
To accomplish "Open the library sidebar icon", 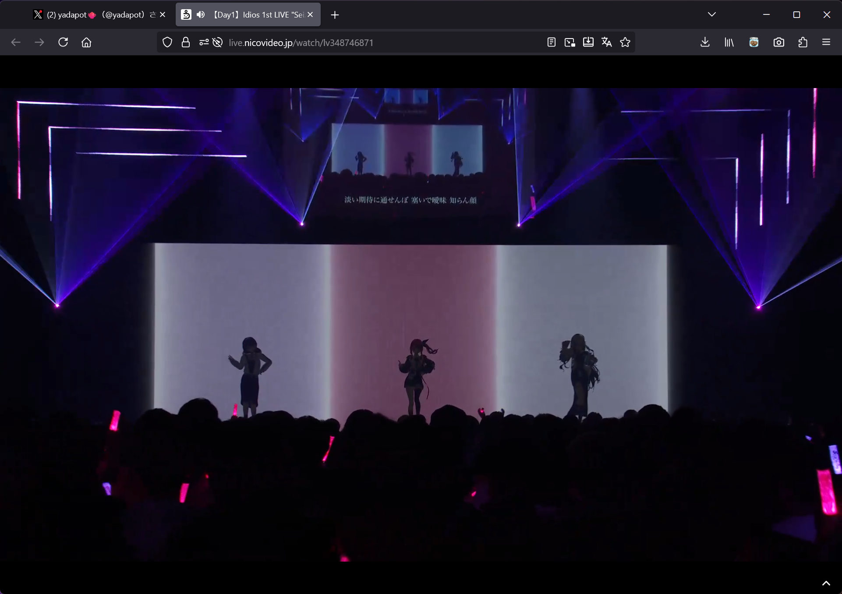I will point(729,42).
